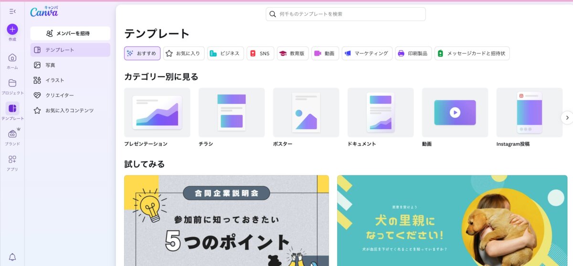Select the おすすめ filter chip
This screenshot has height=266, width=573.
tap(142, 53)
